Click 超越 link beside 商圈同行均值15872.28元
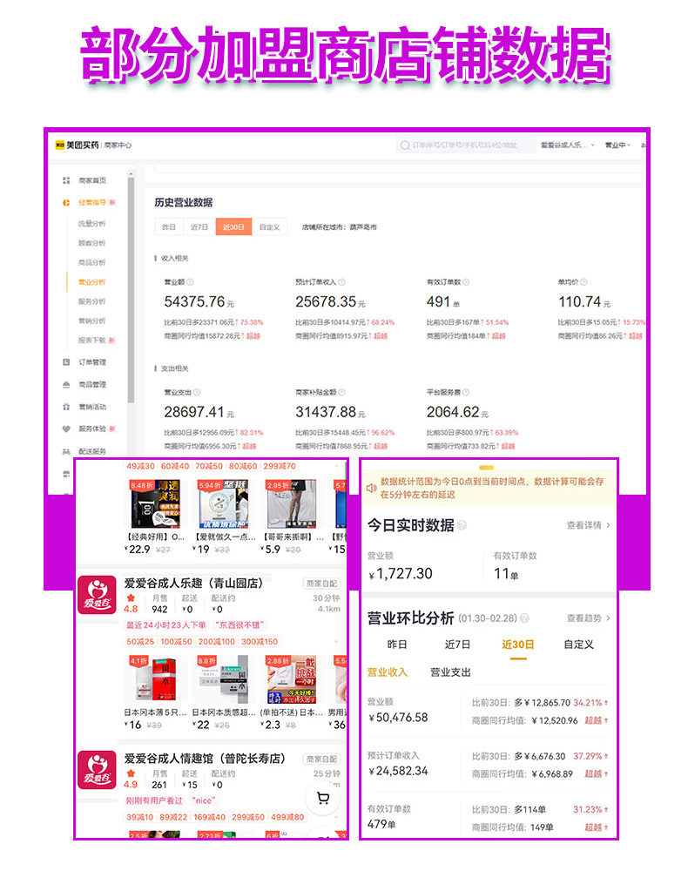 pyautogui.click(x=253, y=336)
